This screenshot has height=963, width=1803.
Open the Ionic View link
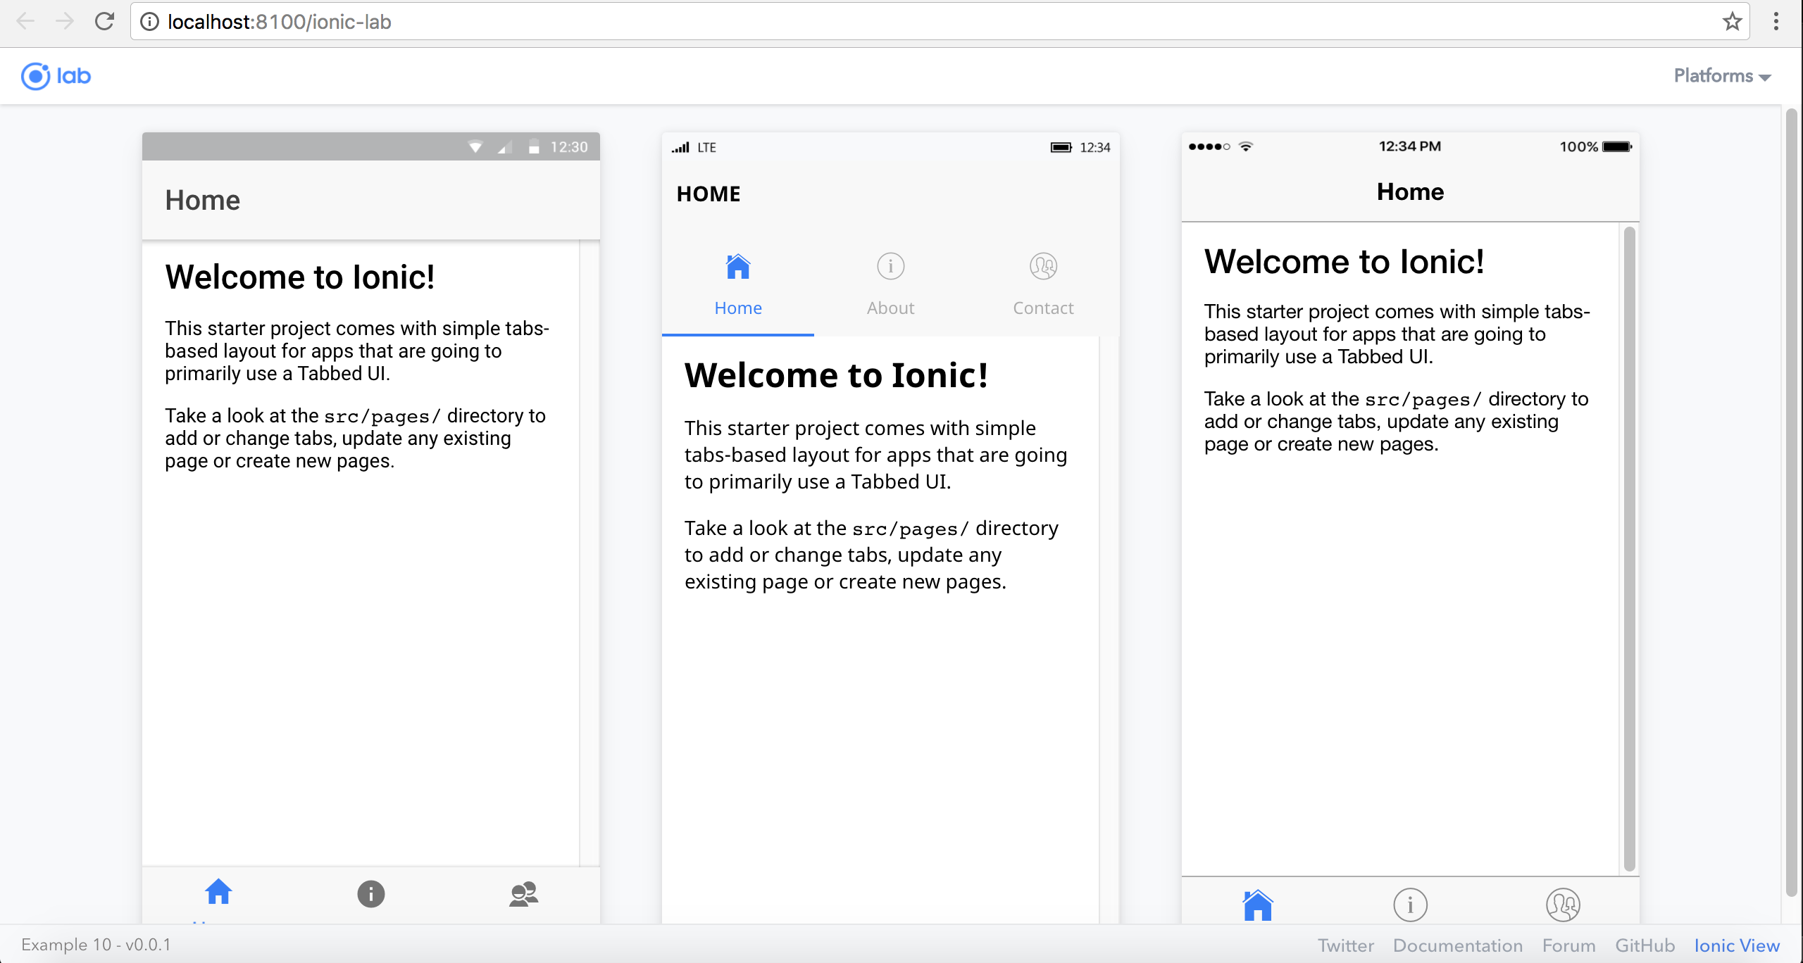click(x=1737, y=945)
